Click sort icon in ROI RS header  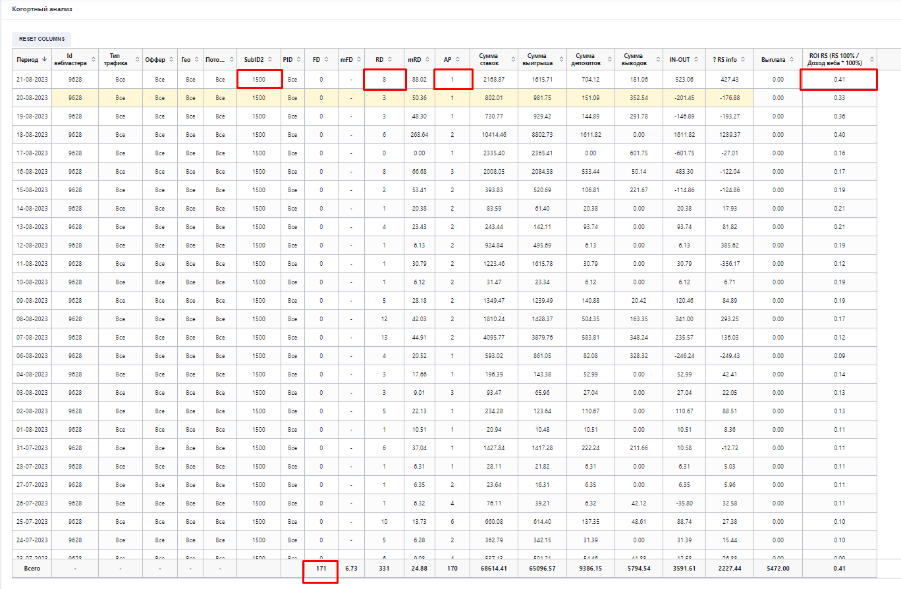873,59
